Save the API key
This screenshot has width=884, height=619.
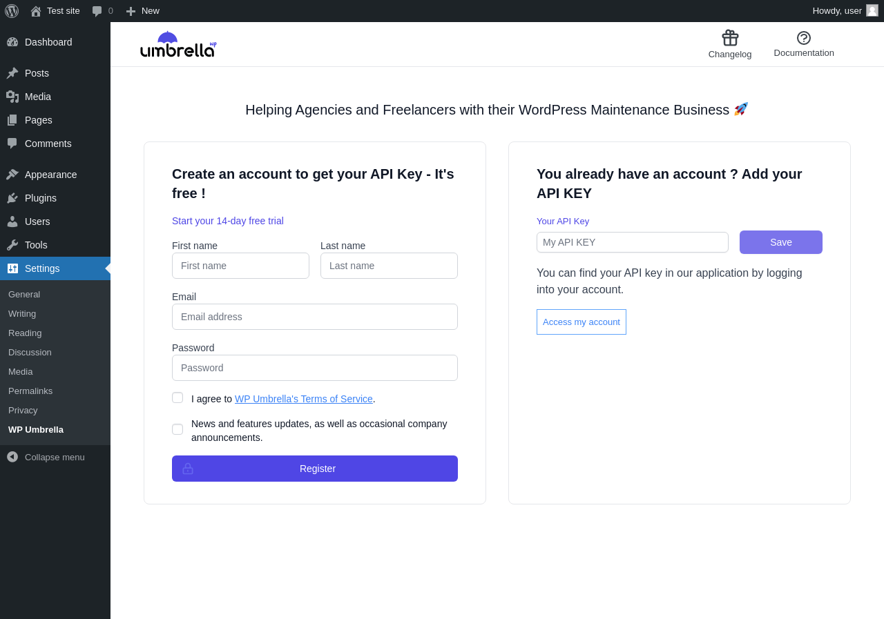tap(781, 242)
